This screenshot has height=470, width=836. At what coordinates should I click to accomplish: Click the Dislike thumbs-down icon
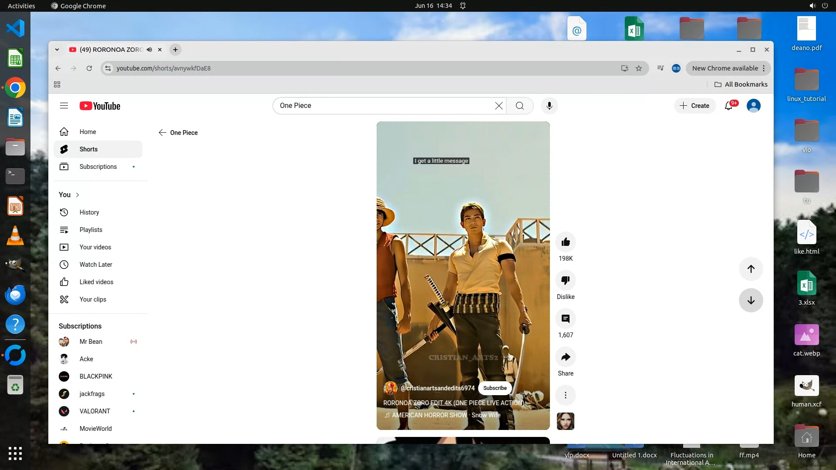point(566,281)
